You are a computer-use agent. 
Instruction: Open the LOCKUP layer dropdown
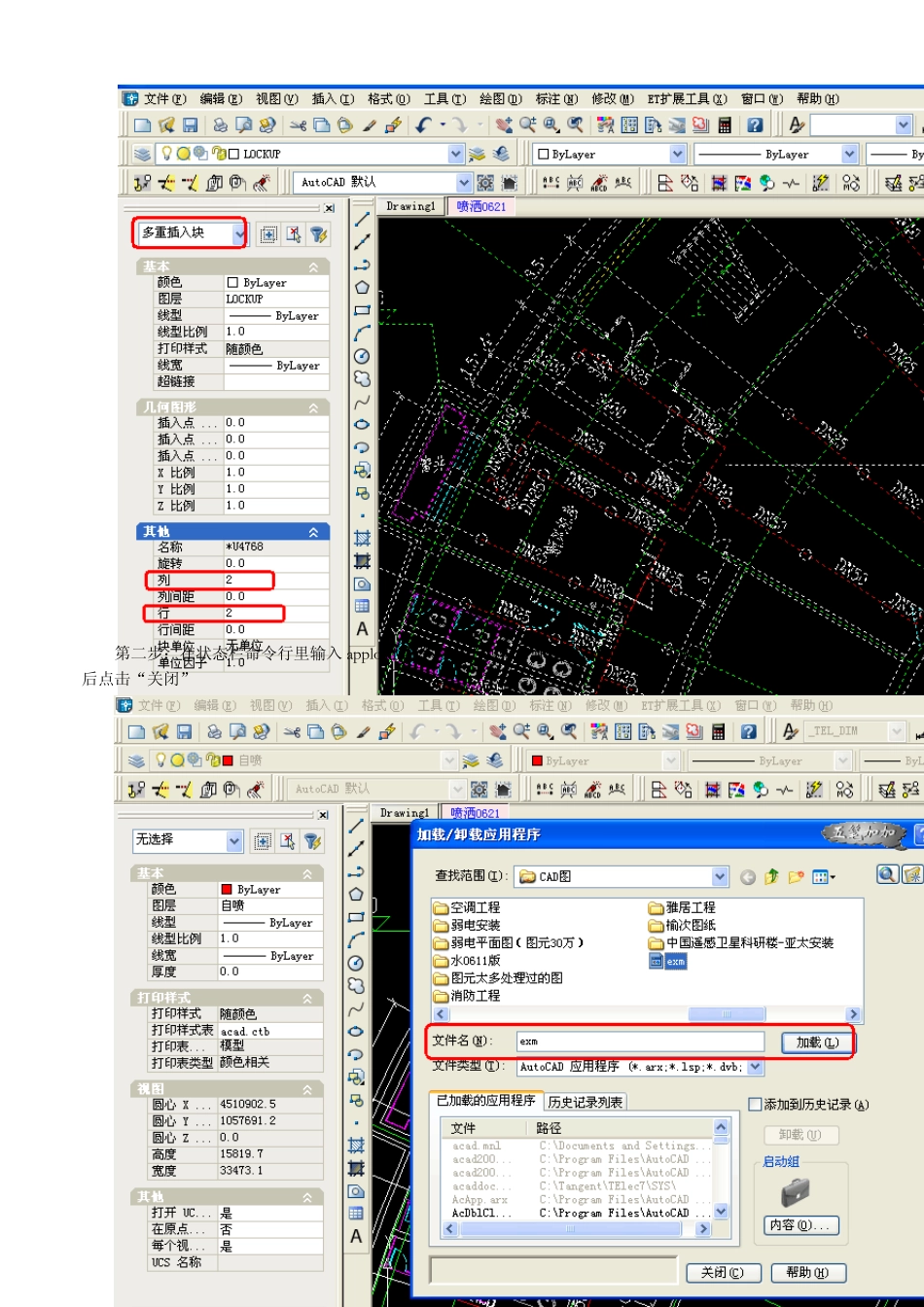pyautogui.click(x=456, y=154)
